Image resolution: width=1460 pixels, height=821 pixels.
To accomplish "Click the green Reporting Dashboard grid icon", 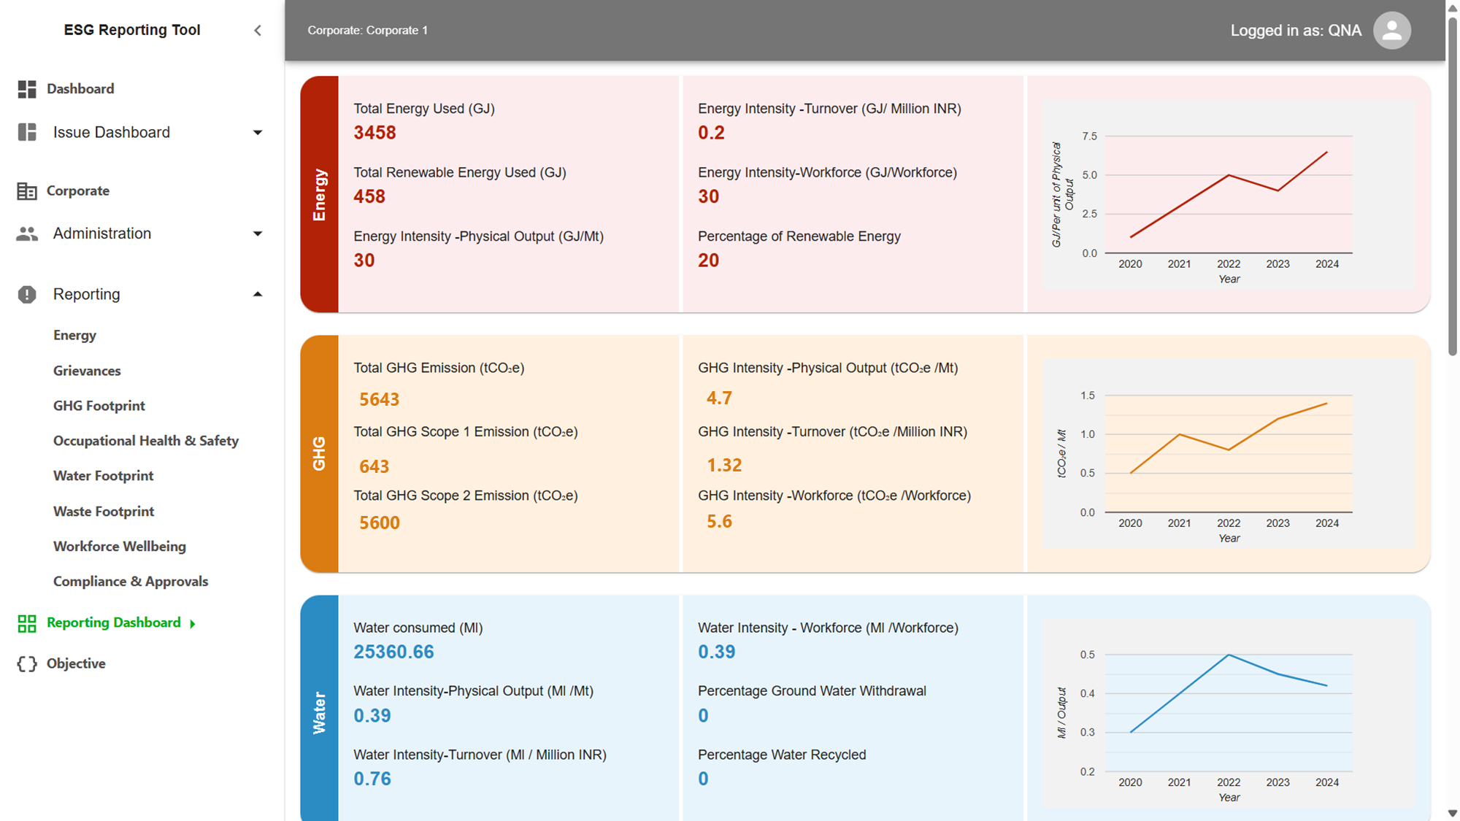I will coord(27,623).
